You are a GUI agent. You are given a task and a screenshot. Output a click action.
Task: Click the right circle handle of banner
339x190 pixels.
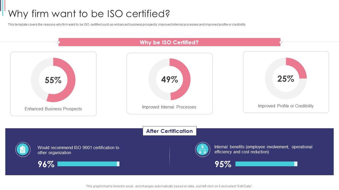pos(280,42)
